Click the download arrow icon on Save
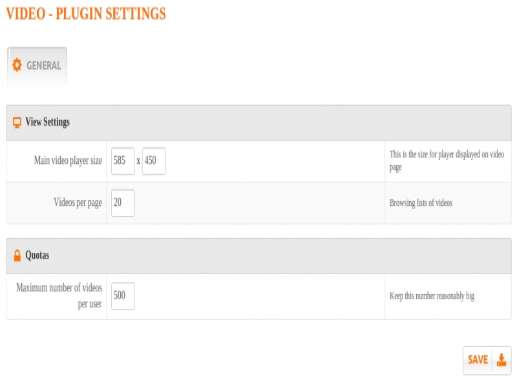This screenshot has width=517, height=387. click(501, 360)
